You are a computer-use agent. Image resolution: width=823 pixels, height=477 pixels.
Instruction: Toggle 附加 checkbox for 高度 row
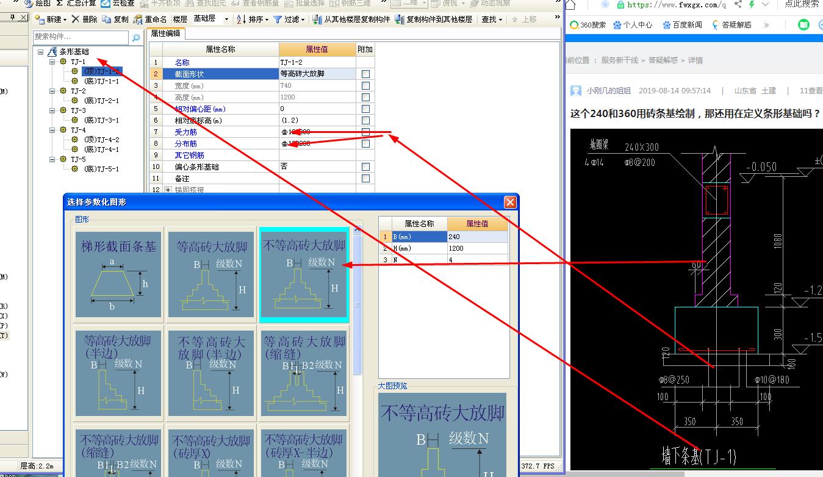click(x=365, y=97)
